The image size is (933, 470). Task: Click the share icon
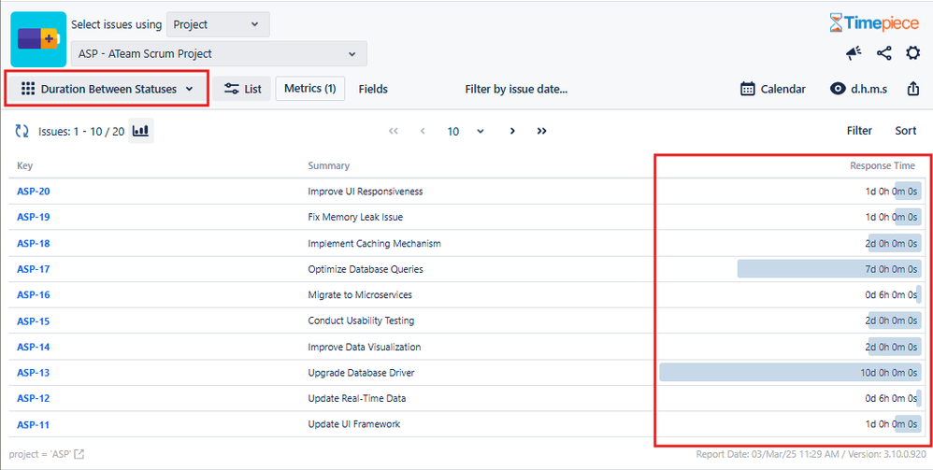pos(884,53)
